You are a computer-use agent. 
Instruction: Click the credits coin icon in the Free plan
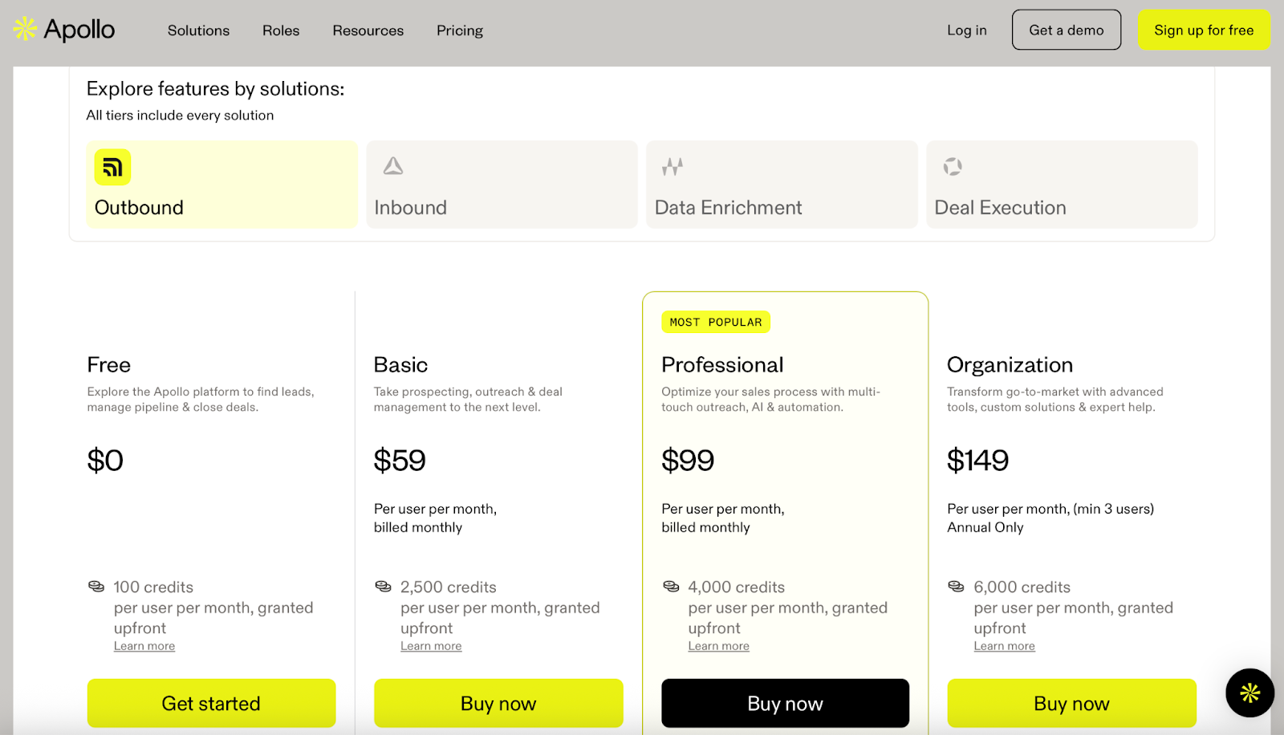point(94,587)
